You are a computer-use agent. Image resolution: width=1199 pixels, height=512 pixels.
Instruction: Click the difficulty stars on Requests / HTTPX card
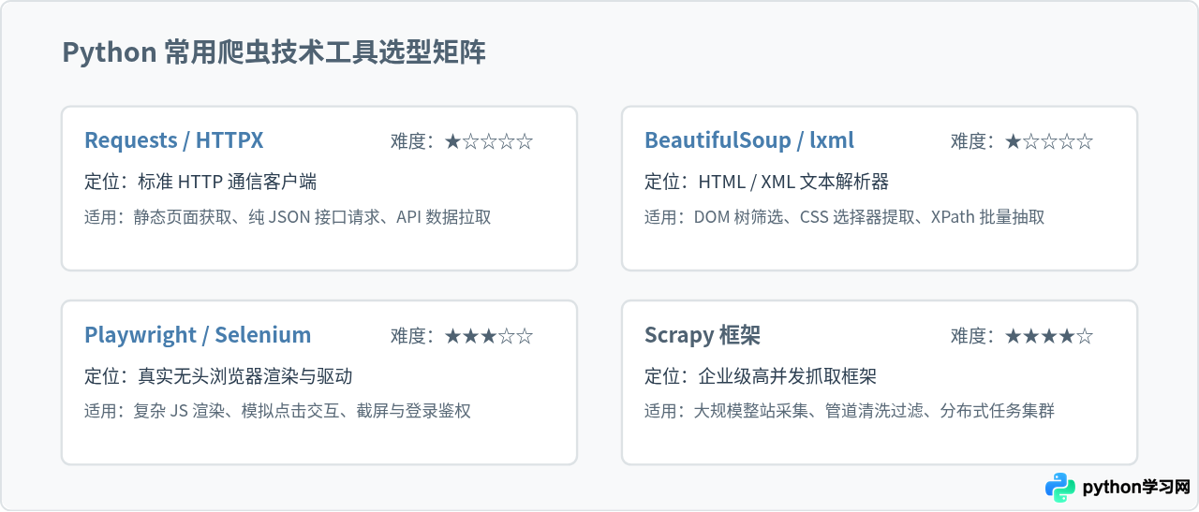(489, 141)
